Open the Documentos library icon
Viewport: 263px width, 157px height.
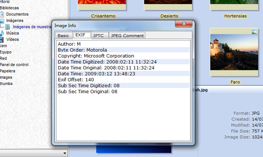[x=2, y=14]
